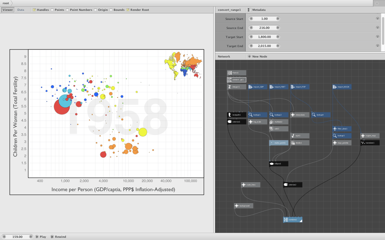Switch to the Viewer tab
385x240 pixels.
[8, 10]
